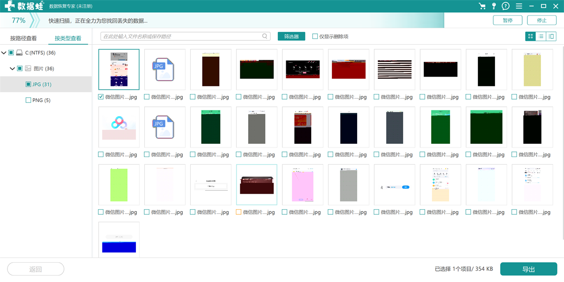Collapse the 图片 (36) folder node
564x282 pixels.
pyautogui.click(x=12, y=69)
